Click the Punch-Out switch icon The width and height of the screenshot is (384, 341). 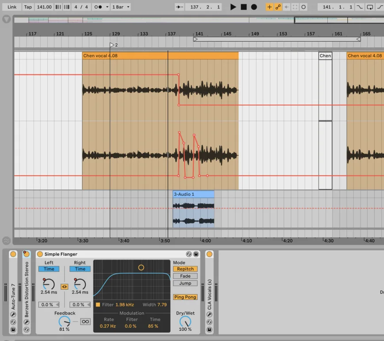[380, 7]
